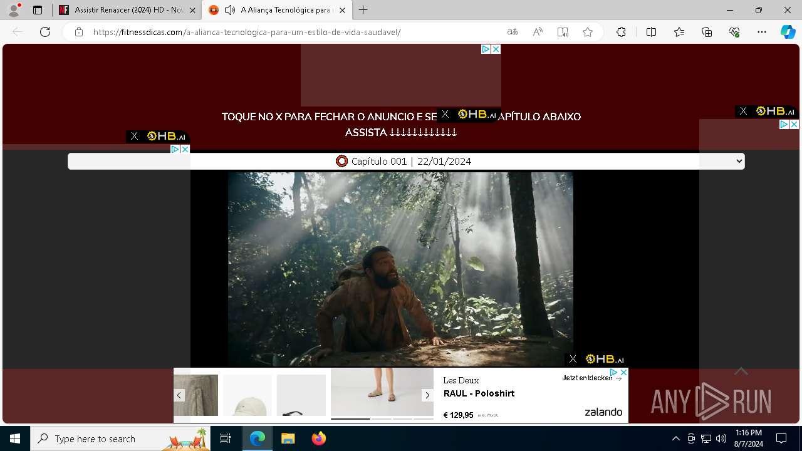
Task: Switch to Assistir Renascer (2024) HD tab
Action: click(126, 10)
